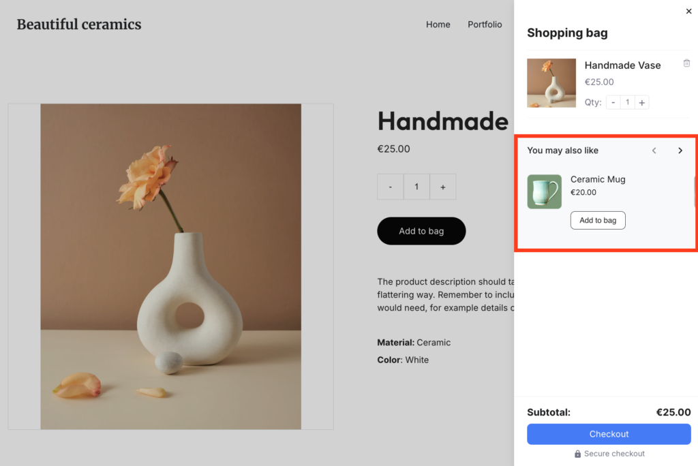Open the Ceramic Mug thumbnail
The height and width of the screenshot is (466, 698).
click(544, 191)
